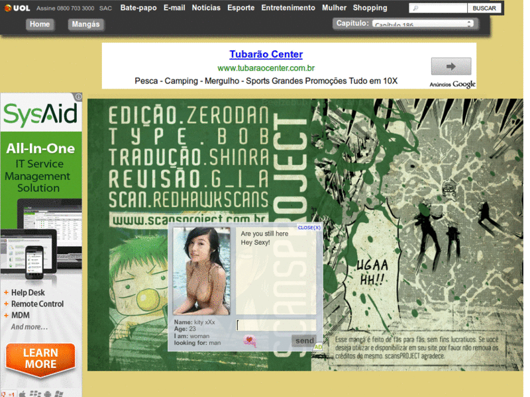Focus the UOL search input field
This screenshot has height=397, width=530.
click(438, 8)
